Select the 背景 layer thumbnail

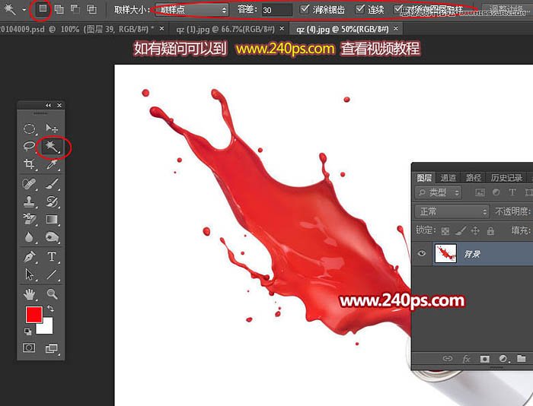(x=445, y=254)
